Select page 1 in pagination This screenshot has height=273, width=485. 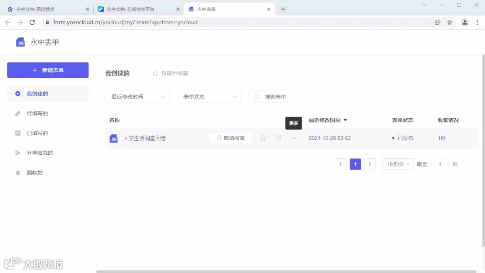pos(356,164)
